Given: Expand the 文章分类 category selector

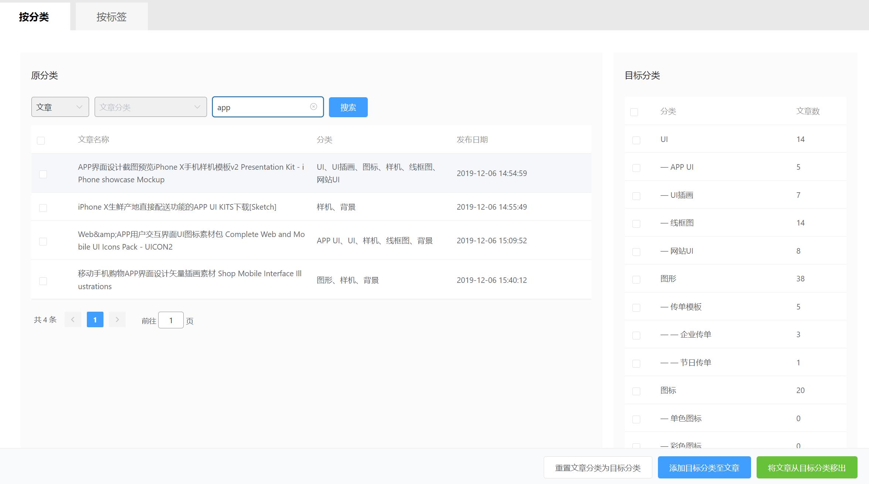Looking at the screenshot, I should coord(150,107).
